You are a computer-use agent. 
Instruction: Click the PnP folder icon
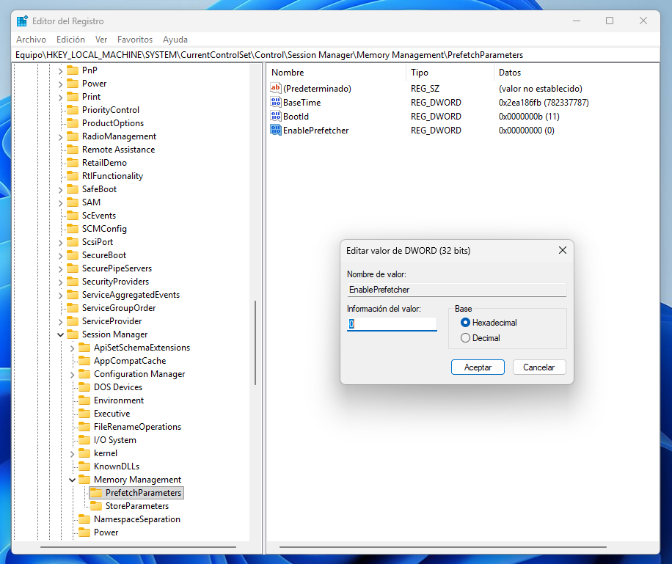pos(73,70)
